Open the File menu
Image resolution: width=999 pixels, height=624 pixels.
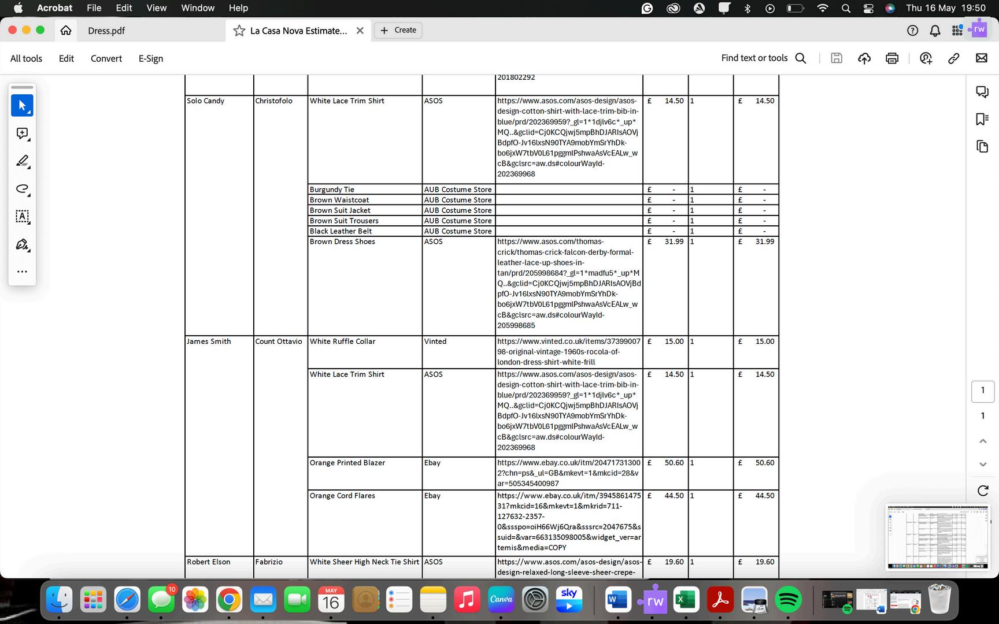pyautogui.click(x=94, y=8)
